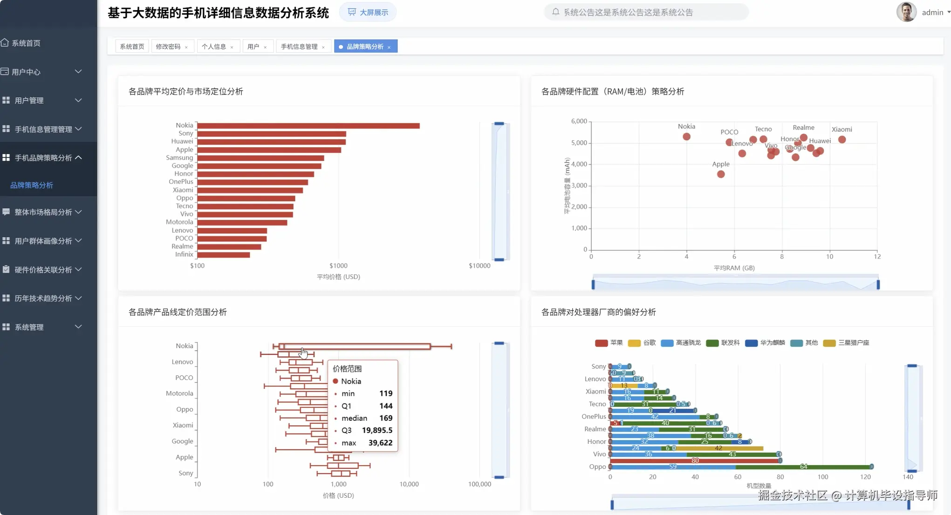The height and width of the screenshot is (515, 951).
Task: Click the Nokia point in scatter chart
Action: click(x=686, y=137)
